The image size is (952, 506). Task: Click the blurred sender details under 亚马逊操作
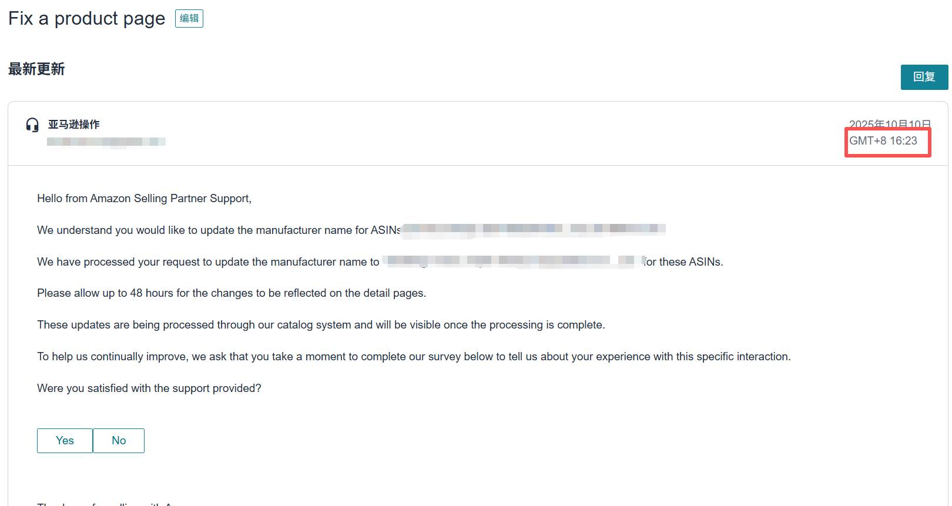coord(106,142)
